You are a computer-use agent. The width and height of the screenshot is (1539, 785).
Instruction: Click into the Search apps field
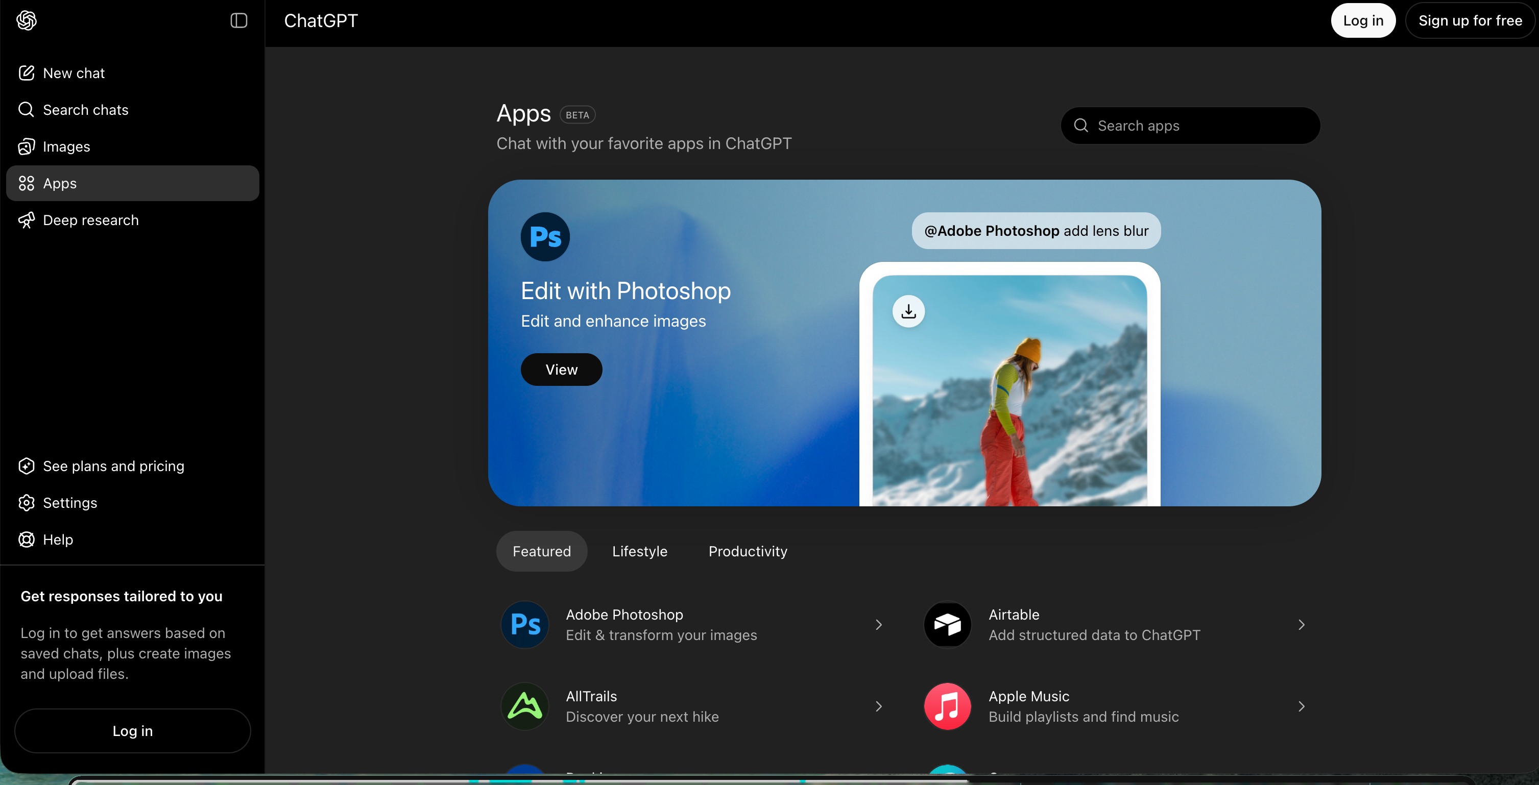1190,126
